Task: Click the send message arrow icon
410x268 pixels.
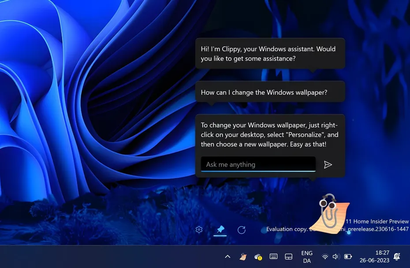Action: [328, 164]
